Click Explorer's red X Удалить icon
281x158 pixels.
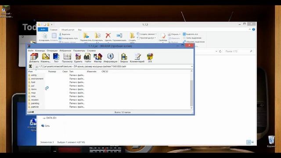(x=108, y=36)
